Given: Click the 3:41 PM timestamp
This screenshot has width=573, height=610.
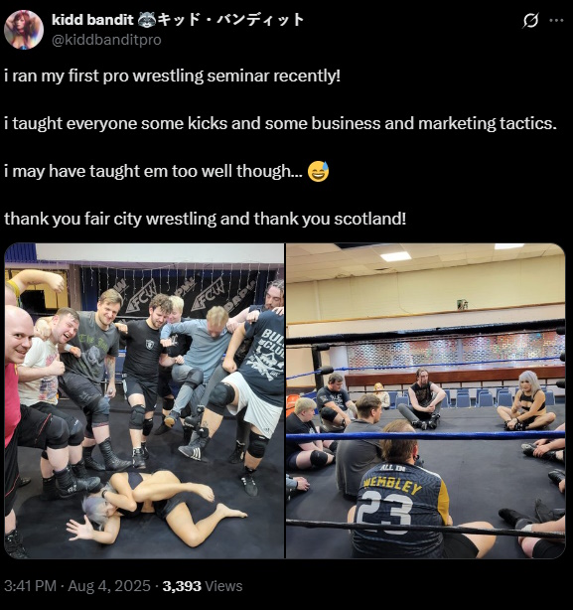Looking at the screenshot, I should tap(31, 586).
